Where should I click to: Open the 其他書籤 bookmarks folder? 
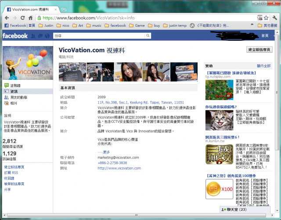pyautogui.click(x=267, y=25)
